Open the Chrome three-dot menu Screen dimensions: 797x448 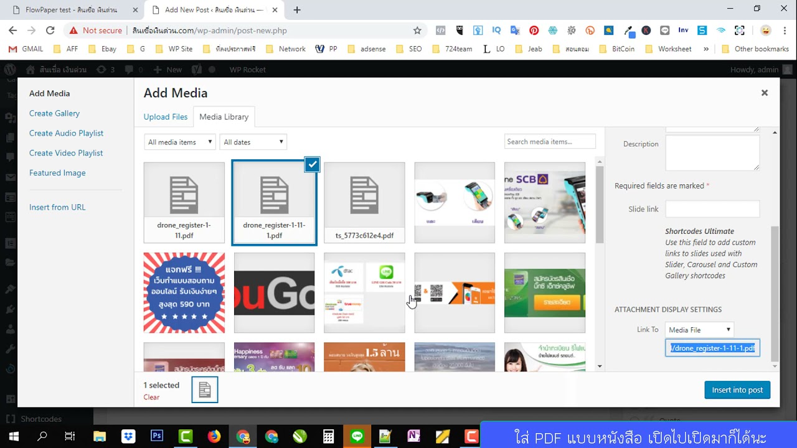[785, 30]
